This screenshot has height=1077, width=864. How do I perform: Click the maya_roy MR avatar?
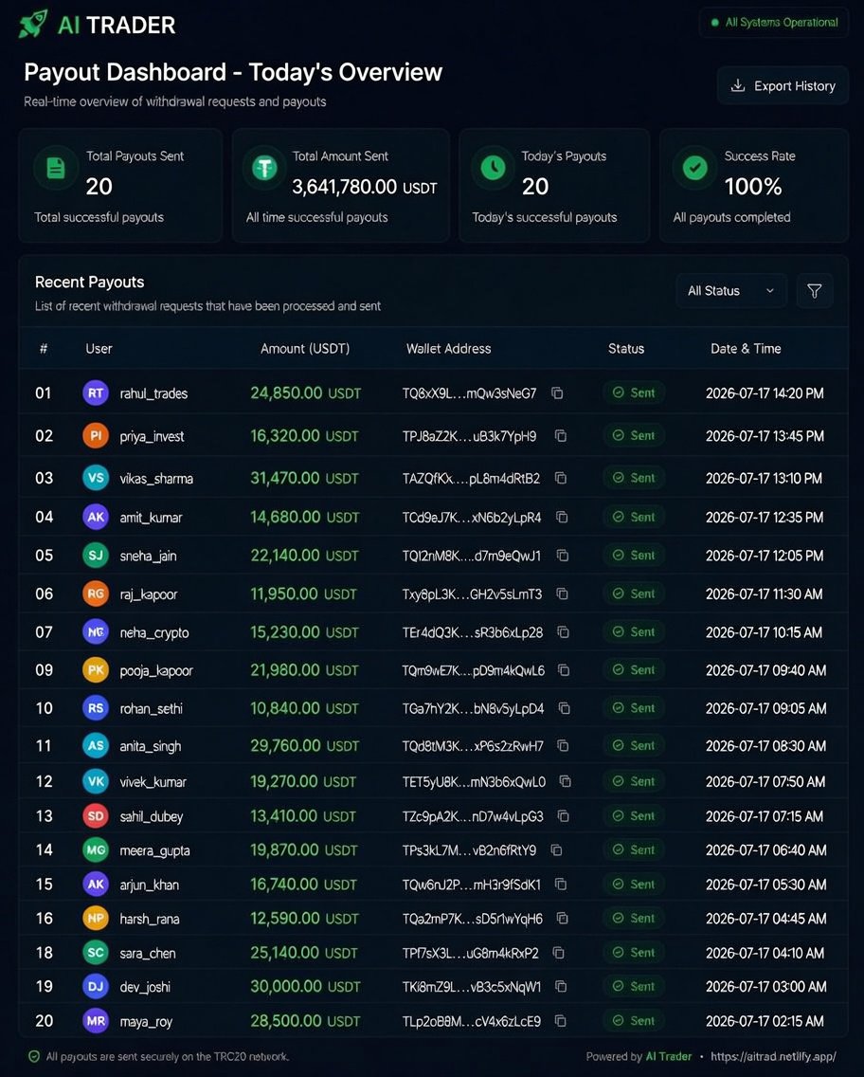(x=96, y=1021)
